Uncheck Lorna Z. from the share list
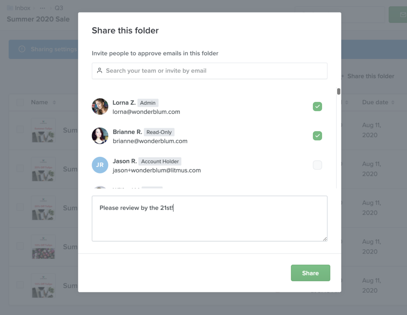The width and height of the screenshot is (407, 315). click(317, 107)
